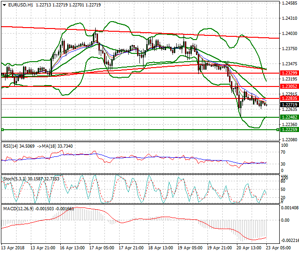Select the 19 Apr 05:00 time label
299x253 pixels.
(190, 248)
